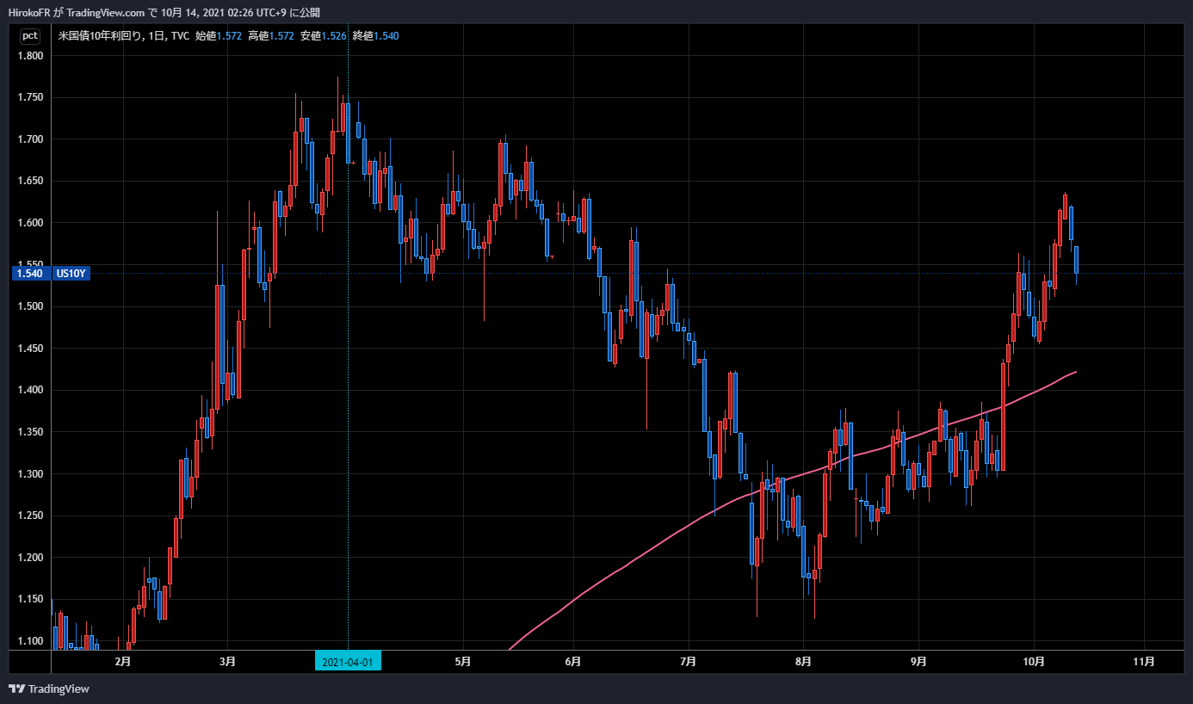Click the 1.300 price axis label
This screenshot has width=1193, height=704.
pos(30,474)
